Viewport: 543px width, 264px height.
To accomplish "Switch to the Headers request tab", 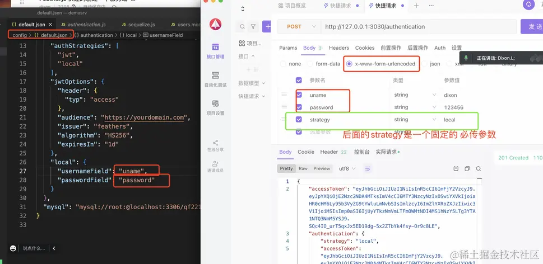I will pyautogui.click(x=339, y=48).
